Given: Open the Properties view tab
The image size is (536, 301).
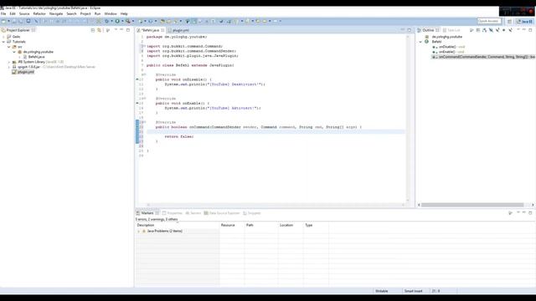Looking at the screenshot, I should point(173,213).
